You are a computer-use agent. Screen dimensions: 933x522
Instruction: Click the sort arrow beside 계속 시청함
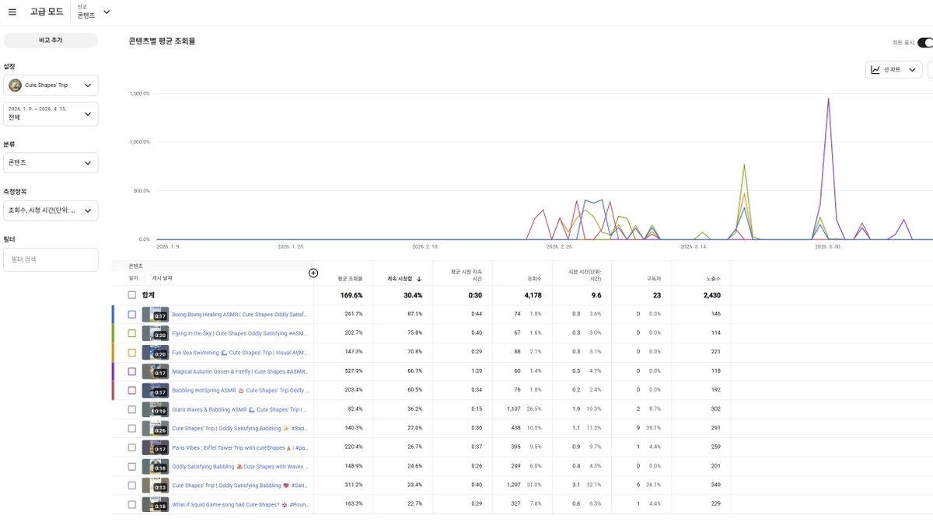pos(419,278)
